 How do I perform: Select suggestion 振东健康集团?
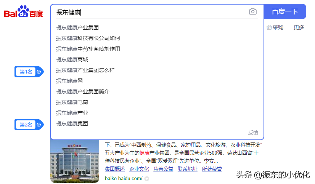pos(72,123)
